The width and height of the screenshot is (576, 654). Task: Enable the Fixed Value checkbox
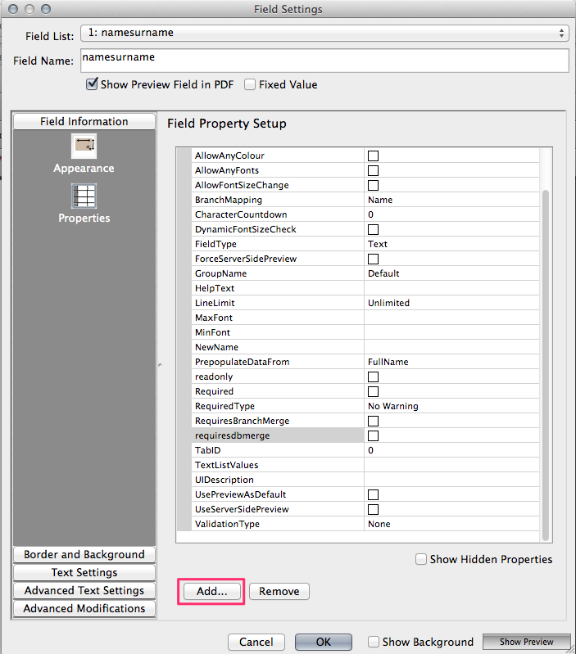pyautogui.click(x=251, y=84)
